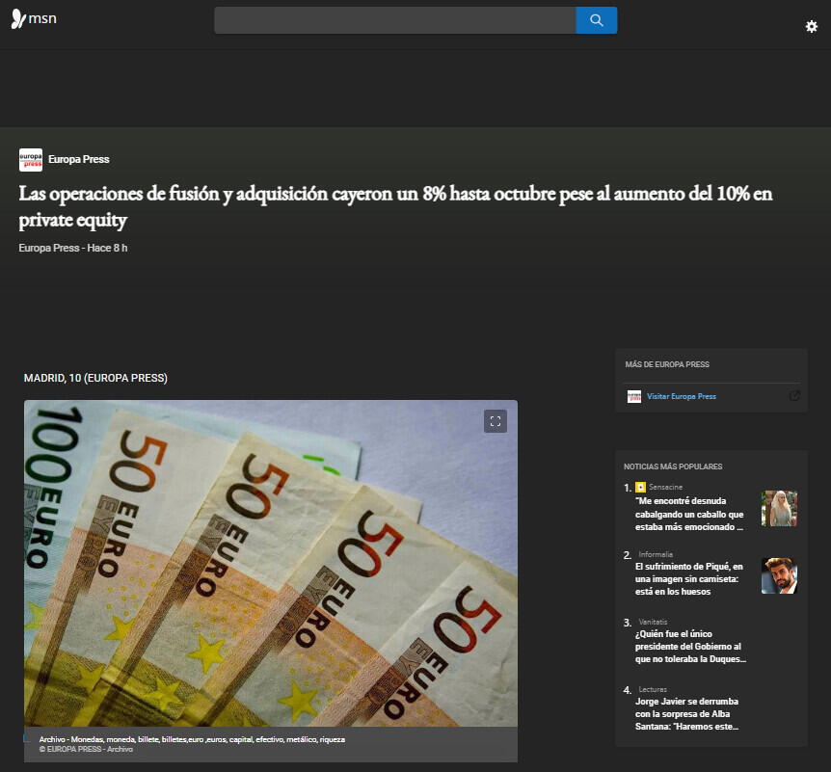Click the magnifying glass search button
831x772 pixels.
pyautogui.click(x=596, y=20)
